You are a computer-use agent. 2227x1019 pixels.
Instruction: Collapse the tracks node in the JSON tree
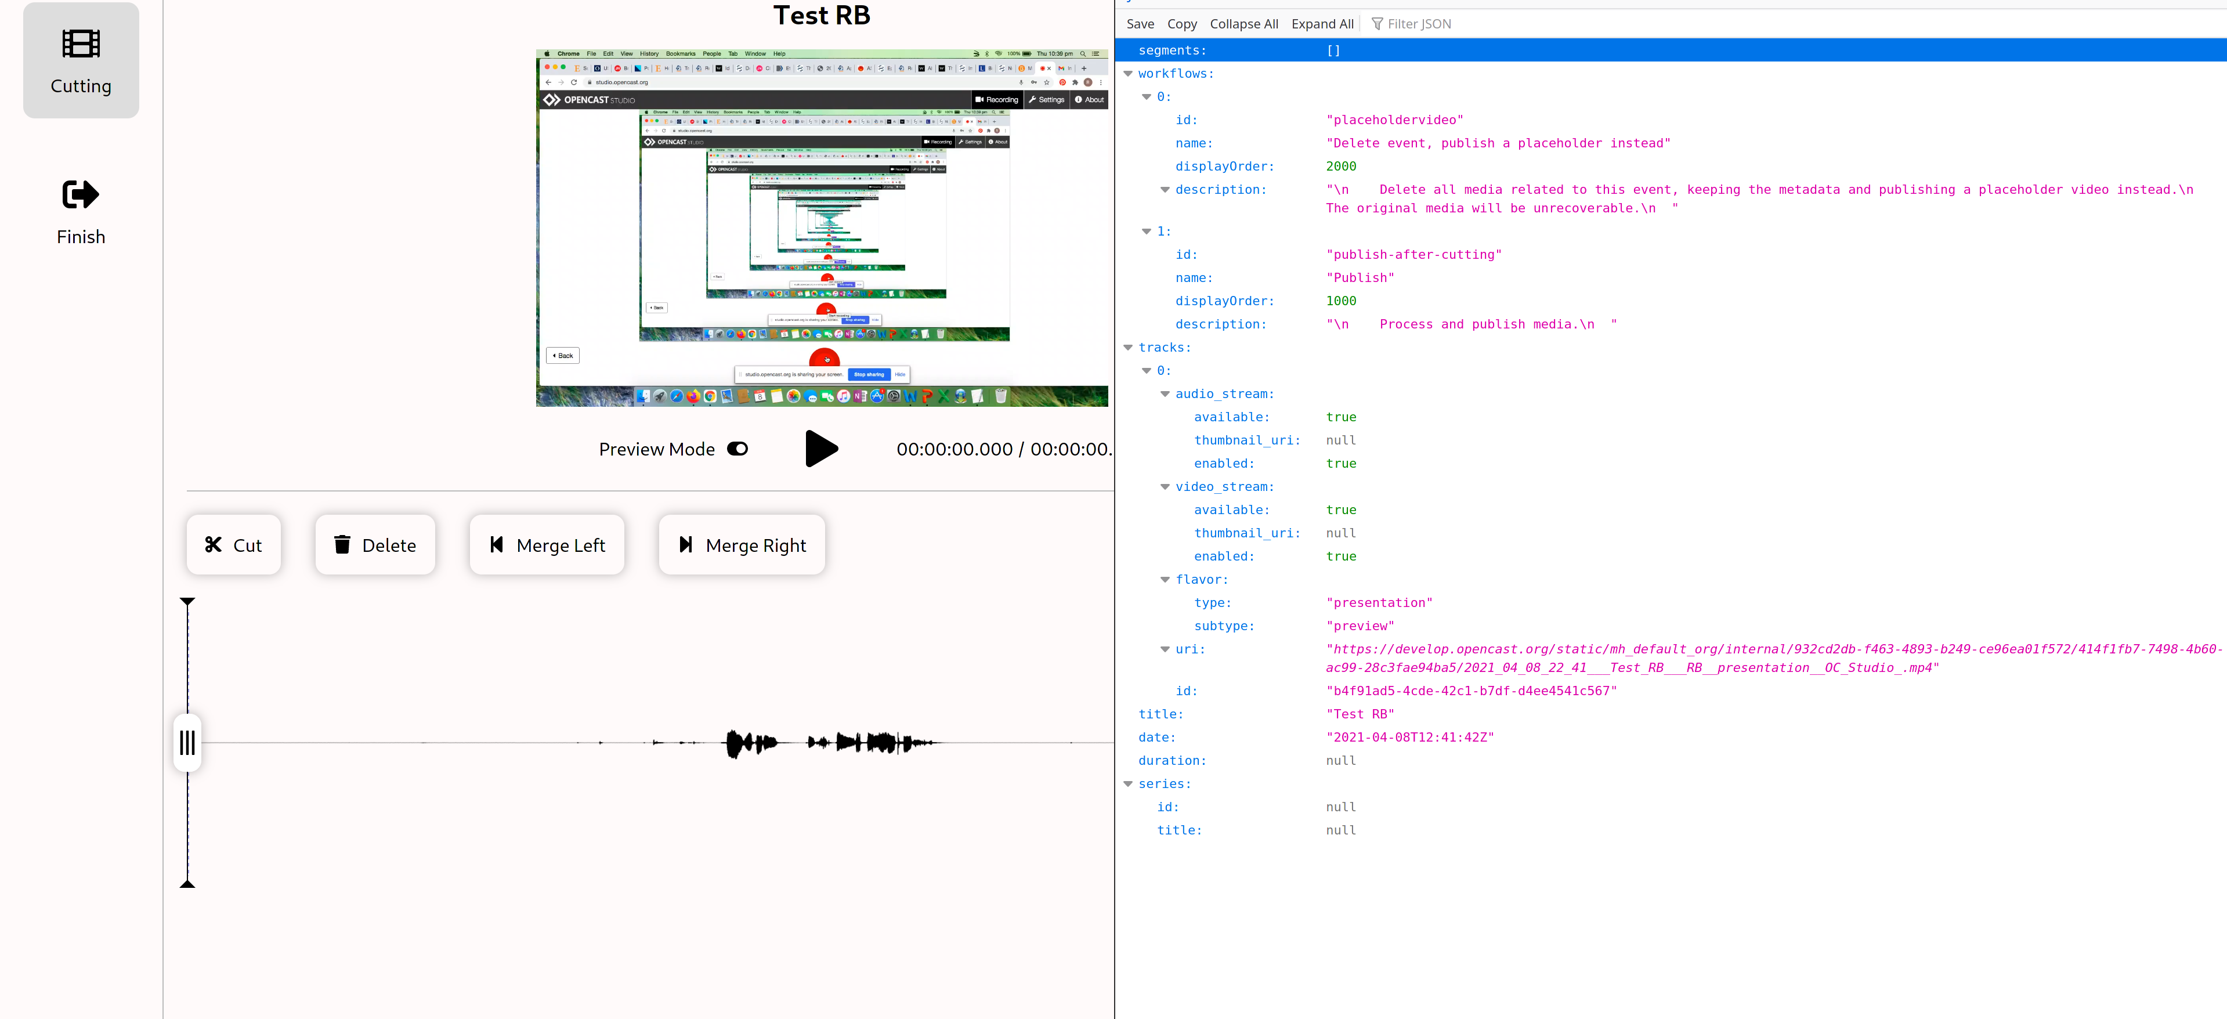click(x=1128, y=346)
